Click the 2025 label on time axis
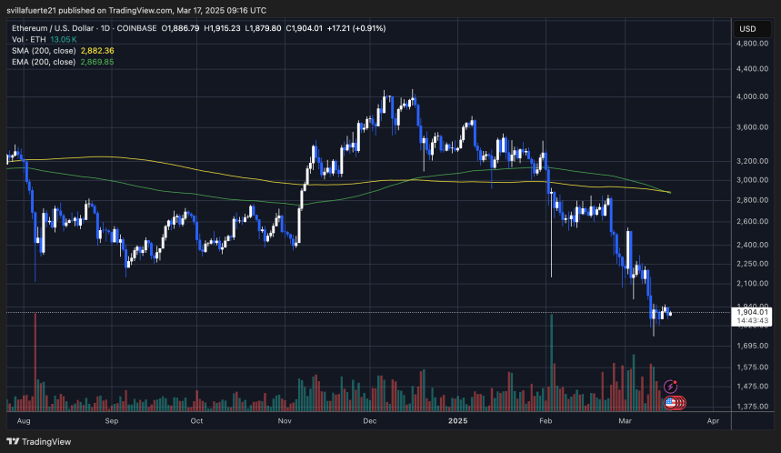The image size is (781, 453). [457, 420]
